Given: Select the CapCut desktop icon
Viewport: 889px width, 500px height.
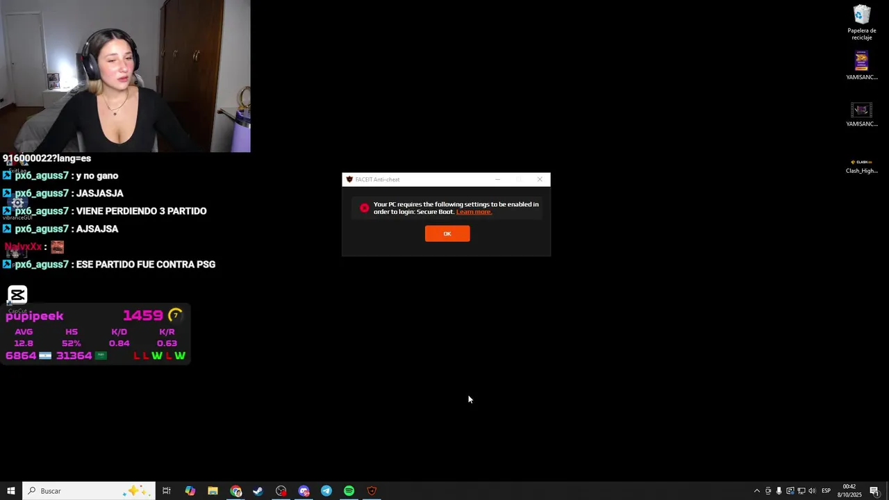Looking at the screenshot, I should coord(17,299).
